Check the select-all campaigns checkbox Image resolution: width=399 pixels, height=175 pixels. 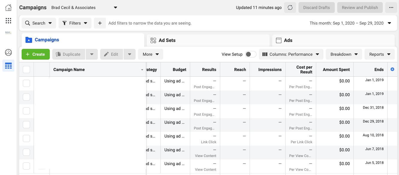click(x=26, y=70)
